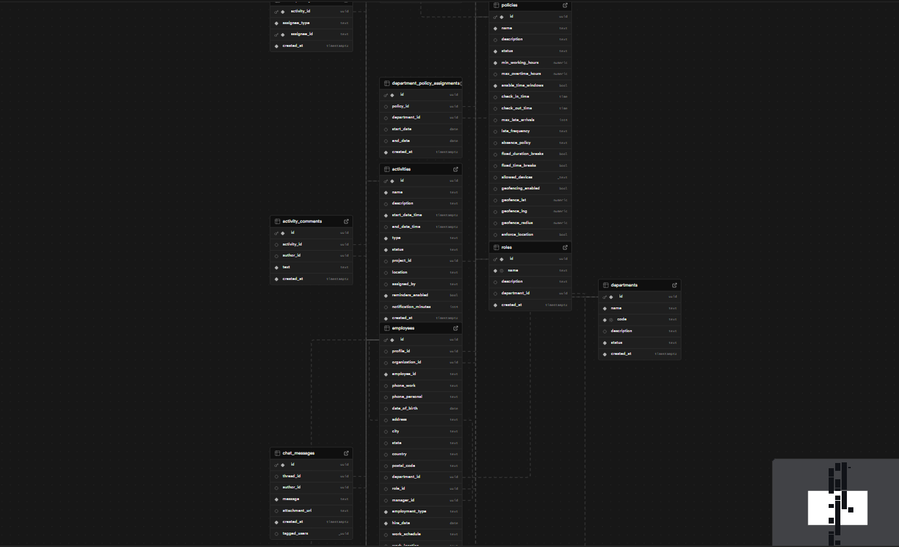Click the postal_code column in employees
Viewport: 899px width, 547px height.
click(421, 466)
